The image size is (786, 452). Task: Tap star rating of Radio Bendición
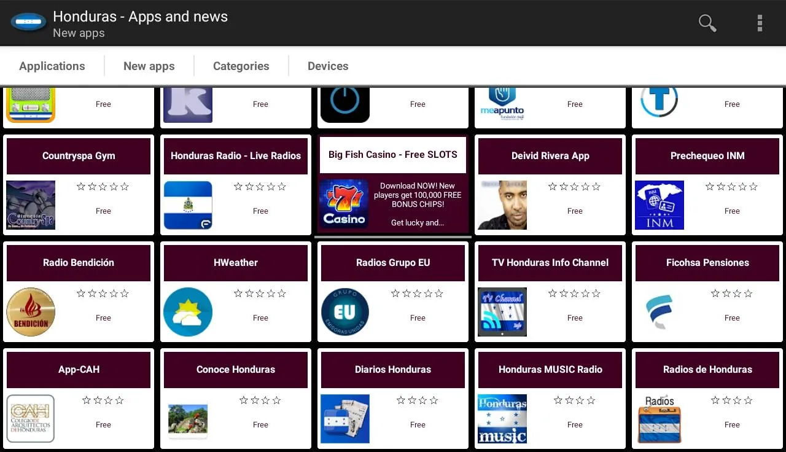(x=103, y=294)
